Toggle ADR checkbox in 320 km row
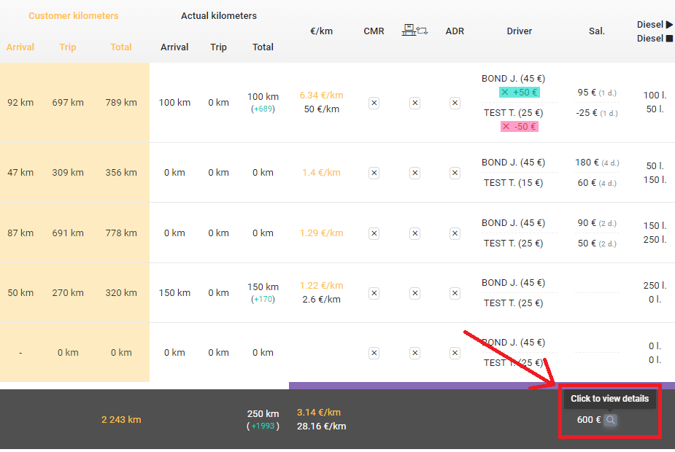The image size is (675, 452). click(x=455, y=293)
